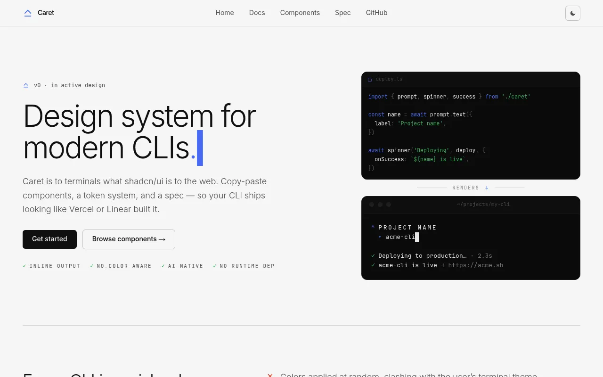
Task: Open the Docs nav link
Action: 257,13
